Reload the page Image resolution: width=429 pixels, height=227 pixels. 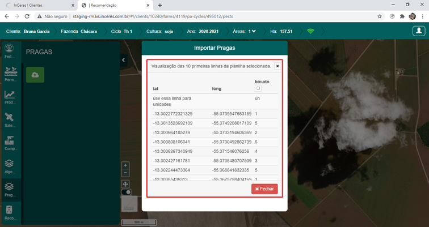27,16
